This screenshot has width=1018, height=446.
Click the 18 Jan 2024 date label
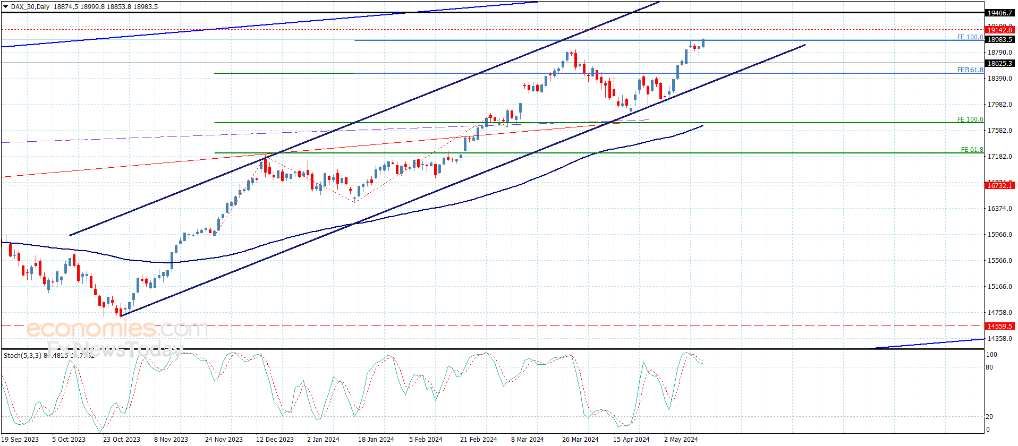click(x=376, y=439)
